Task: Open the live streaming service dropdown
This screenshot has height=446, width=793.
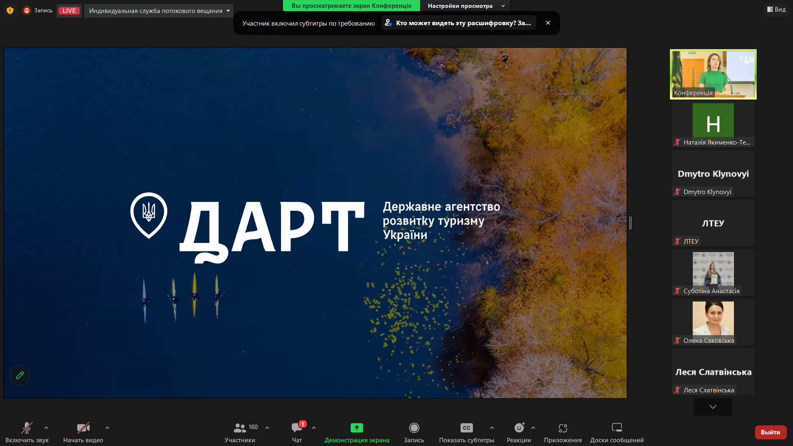Action: pos(159,11)
